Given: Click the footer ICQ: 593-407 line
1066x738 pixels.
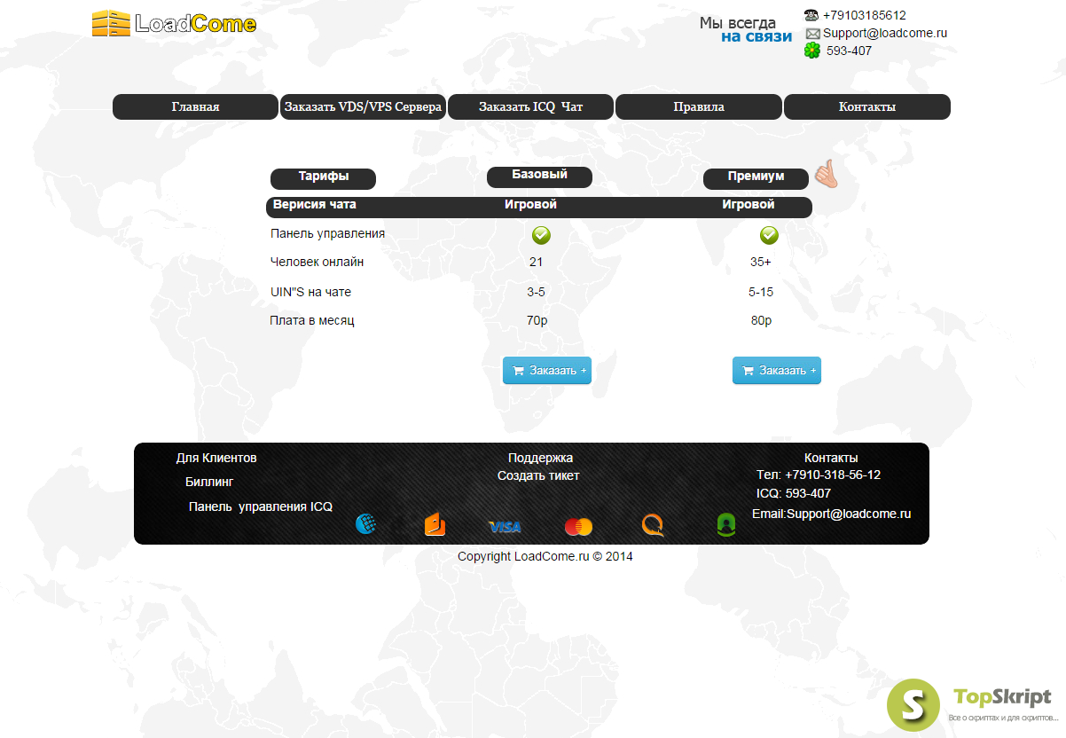Looking at the screenshot, I should click(x=794, y=493).
